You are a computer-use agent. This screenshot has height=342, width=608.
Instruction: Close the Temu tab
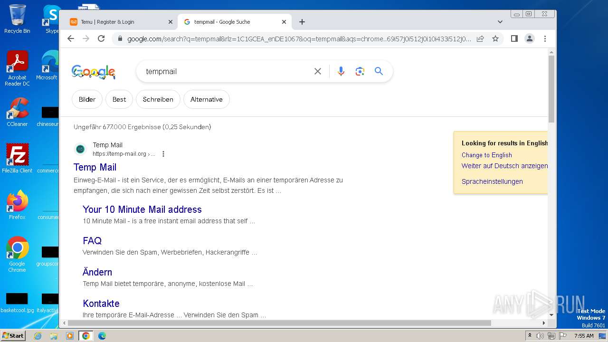tap(171, 22)
